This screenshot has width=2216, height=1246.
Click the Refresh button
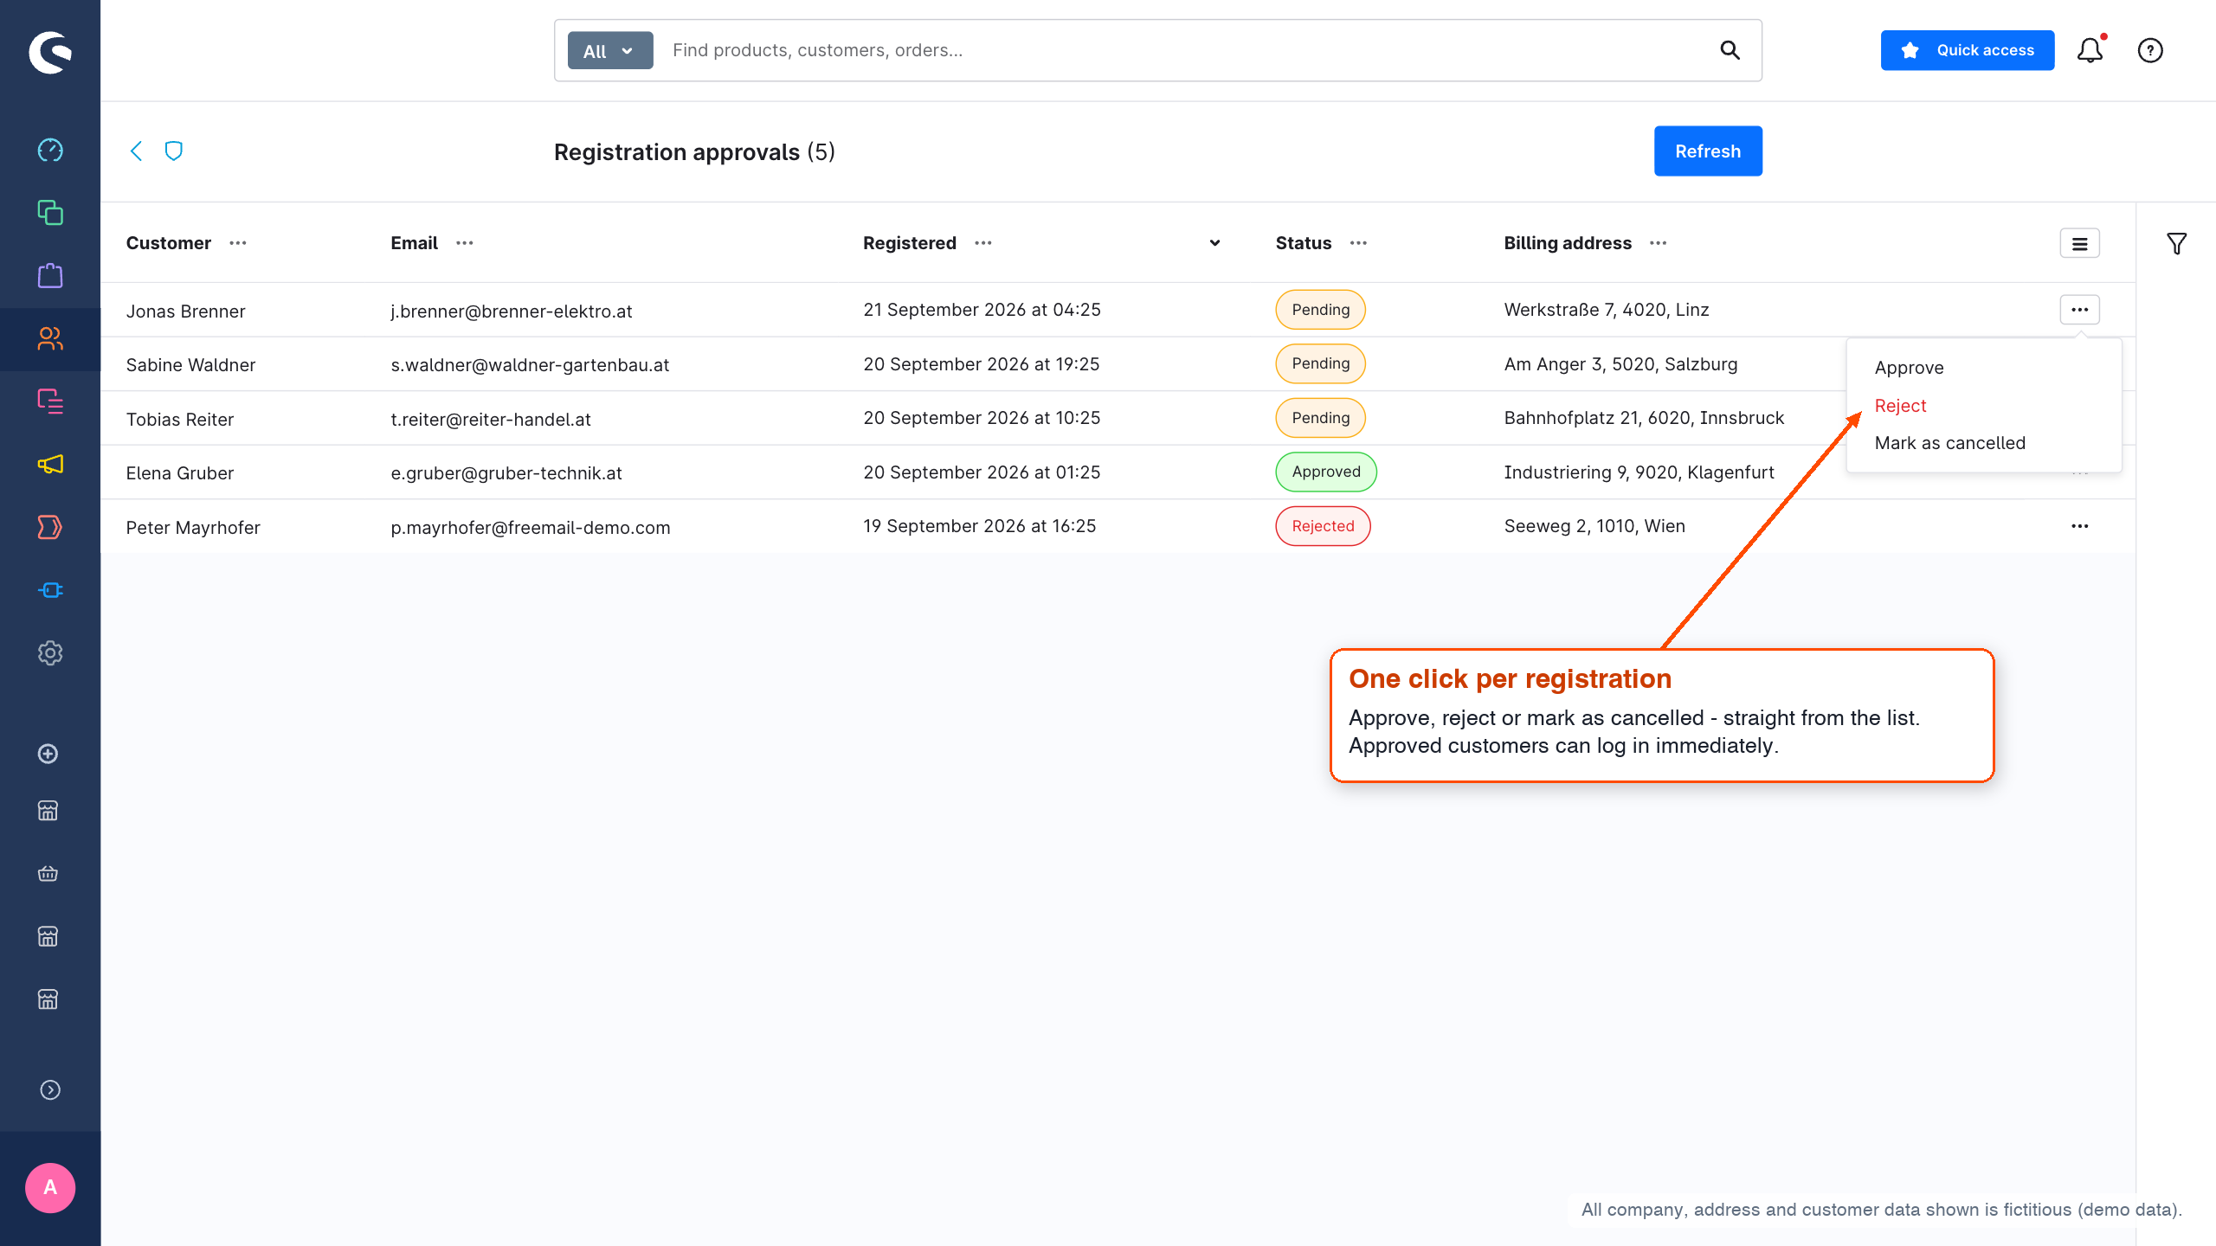click(1707, 151)
